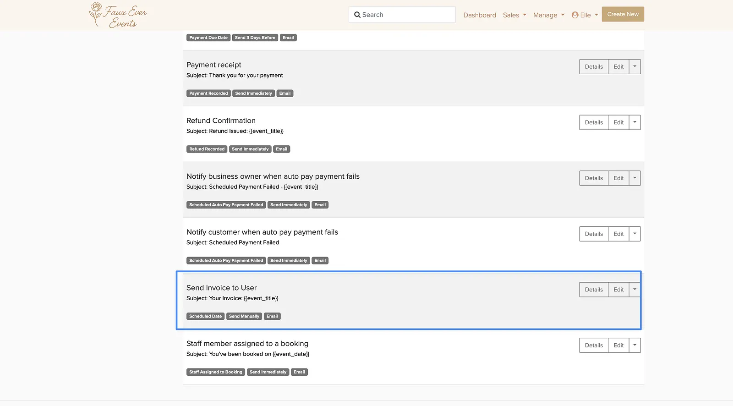Click the Payment receipt title
The image size is (733, 406).
coord(214,65)
